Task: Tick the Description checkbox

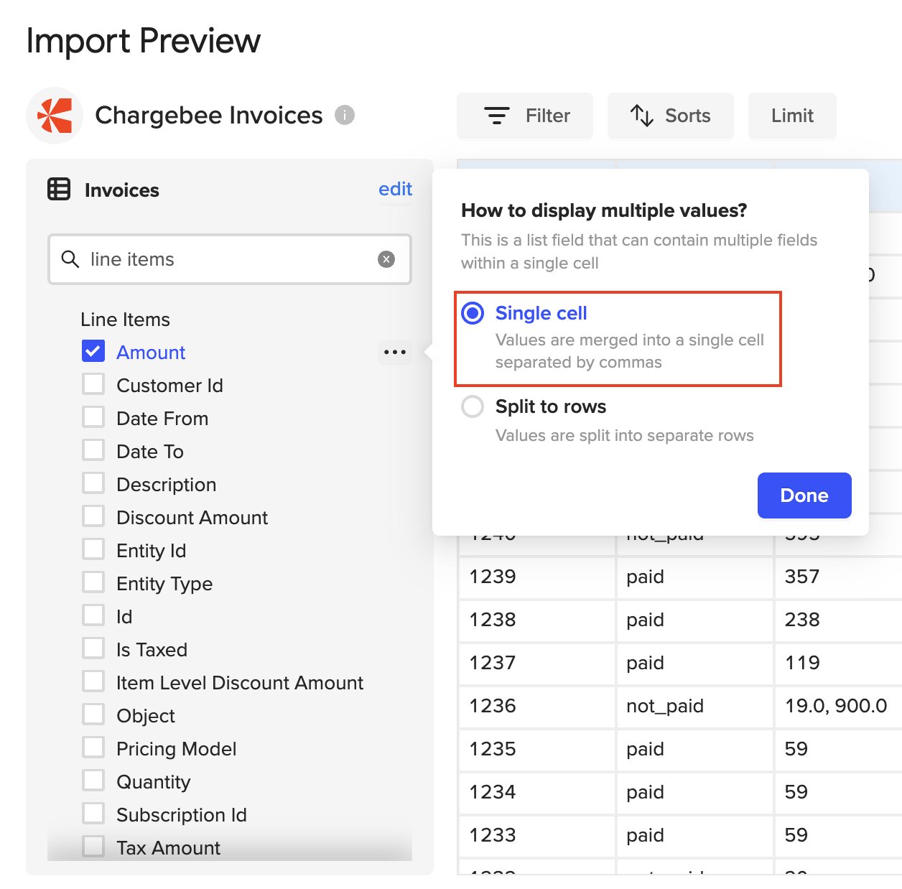Action: coord(93,483)
